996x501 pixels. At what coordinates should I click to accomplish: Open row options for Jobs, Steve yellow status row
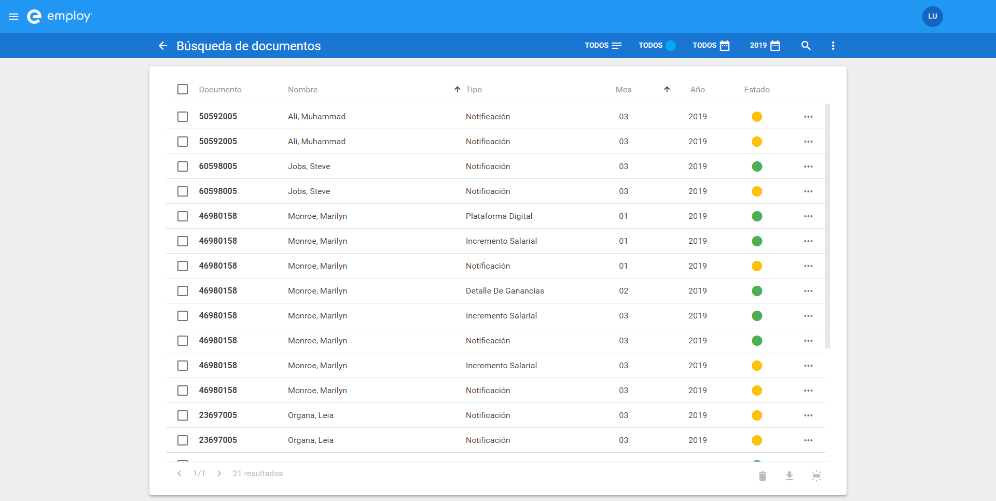(808, 191)
